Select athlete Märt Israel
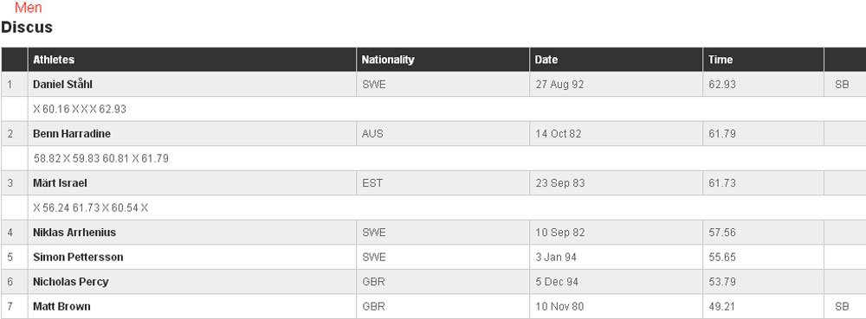 click(x=60, y=183)
